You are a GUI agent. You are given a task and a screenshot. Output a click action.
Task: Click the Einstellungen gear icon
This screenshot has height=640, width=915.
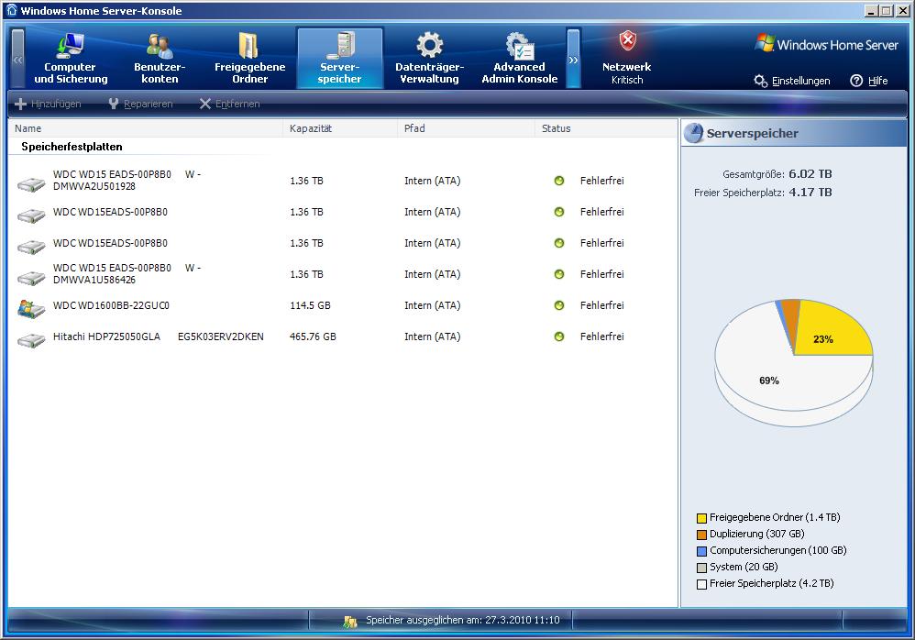pyautogui.click(x=760, y=81)
